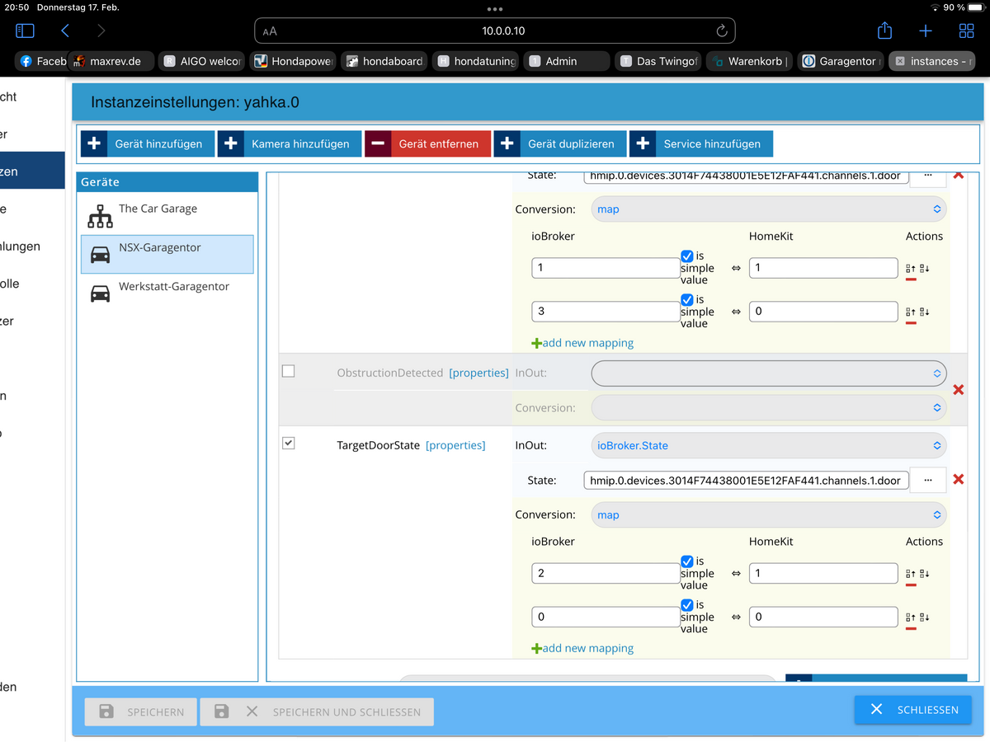Open ObstructionDetected InOut dropdown
Screen dimensions: 990x742
pos(769,373)
